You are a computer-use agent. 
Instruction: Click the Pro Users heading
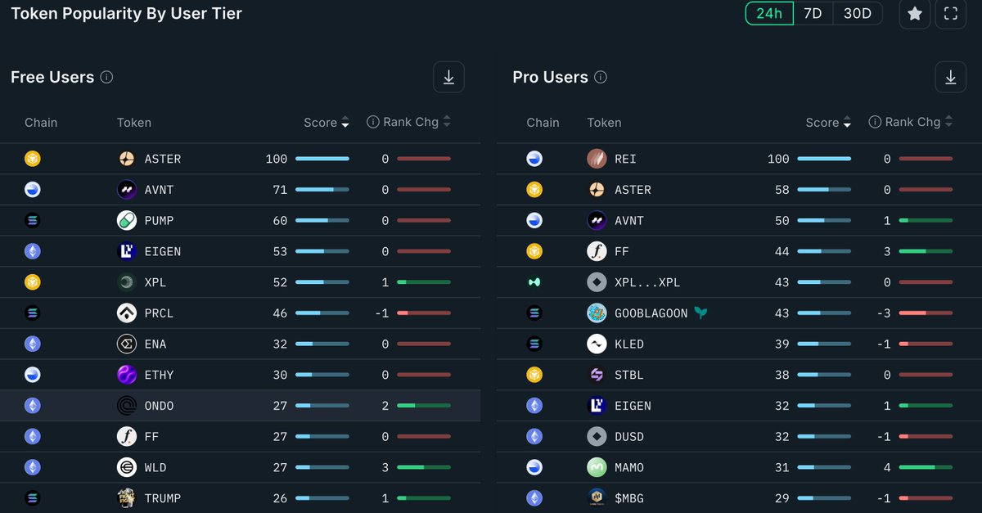pyautogui.click(x=551, y=77)
